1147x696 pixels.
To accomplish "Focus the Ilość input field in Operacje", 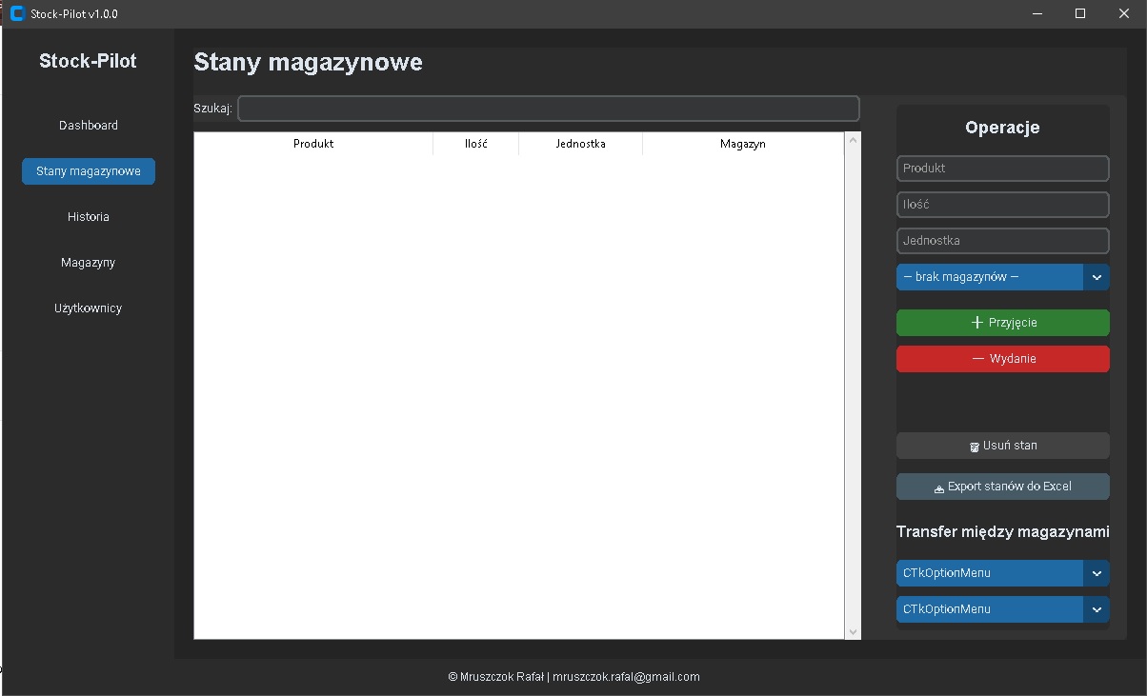I will [1003, 205].
